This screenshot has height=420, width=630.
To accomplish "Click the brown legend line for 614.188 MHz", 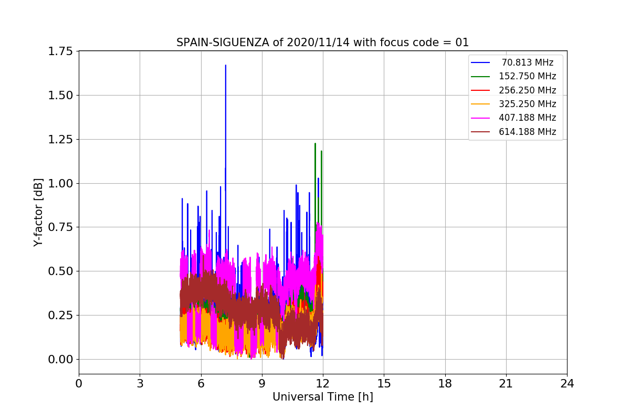I will (480, 132).
